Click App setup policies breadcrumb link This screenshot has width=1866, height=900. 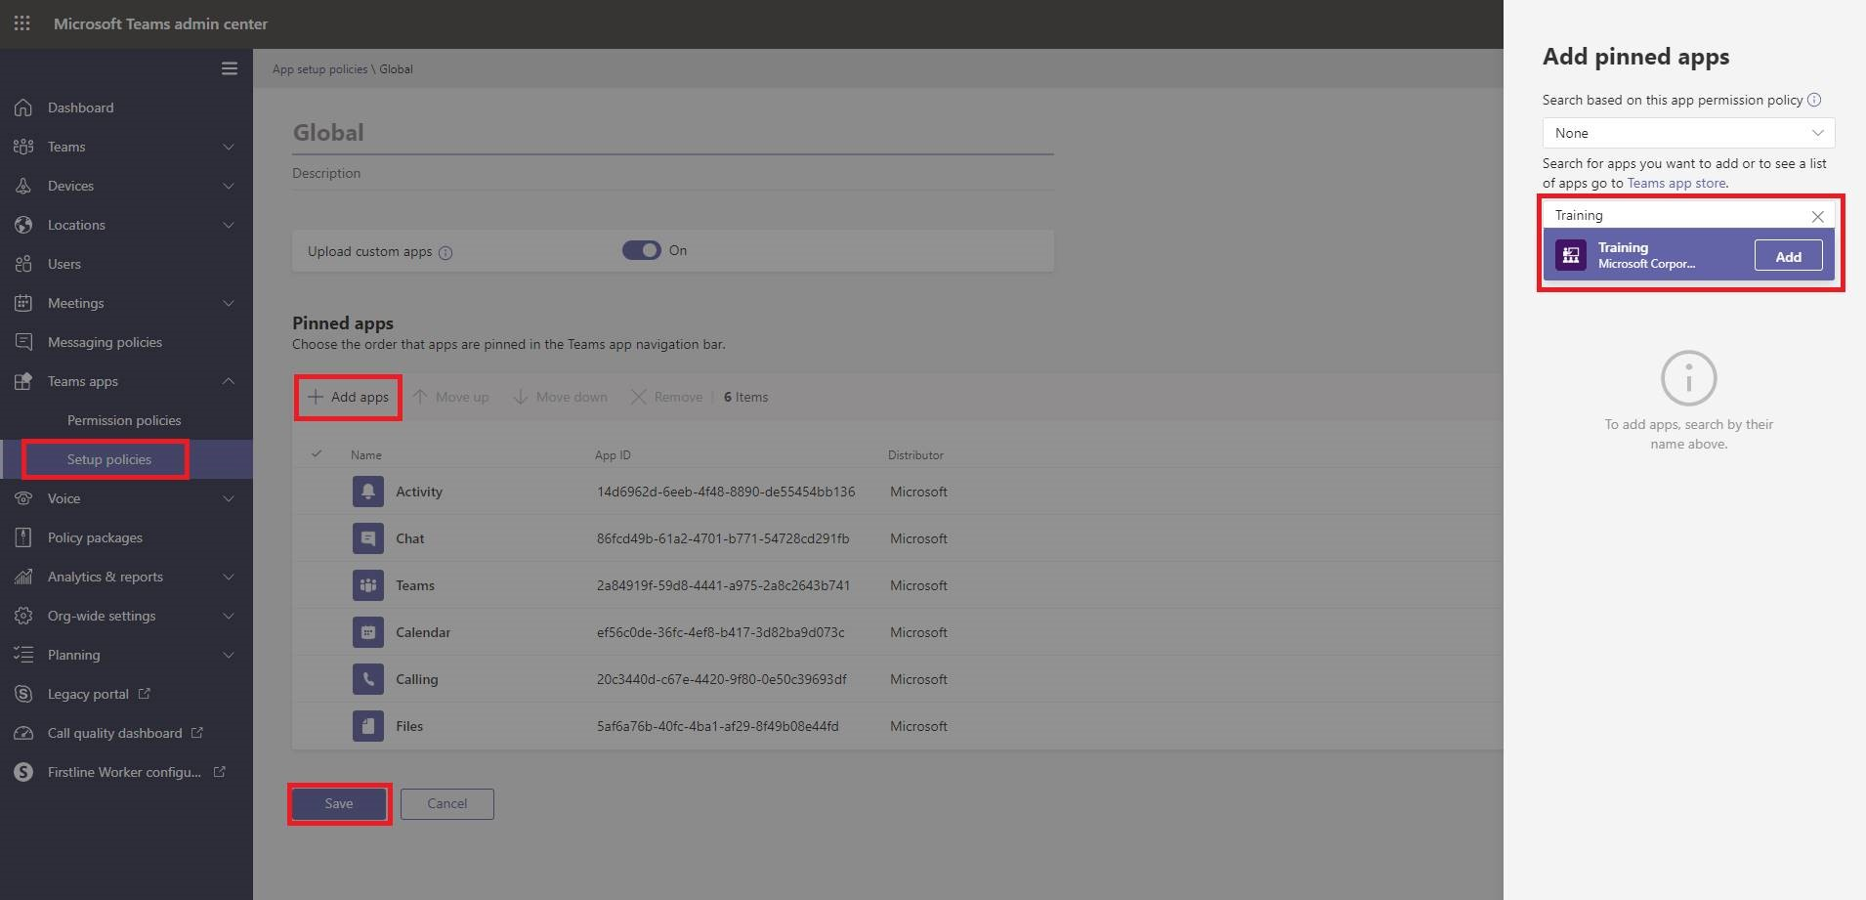pos(319,69)
